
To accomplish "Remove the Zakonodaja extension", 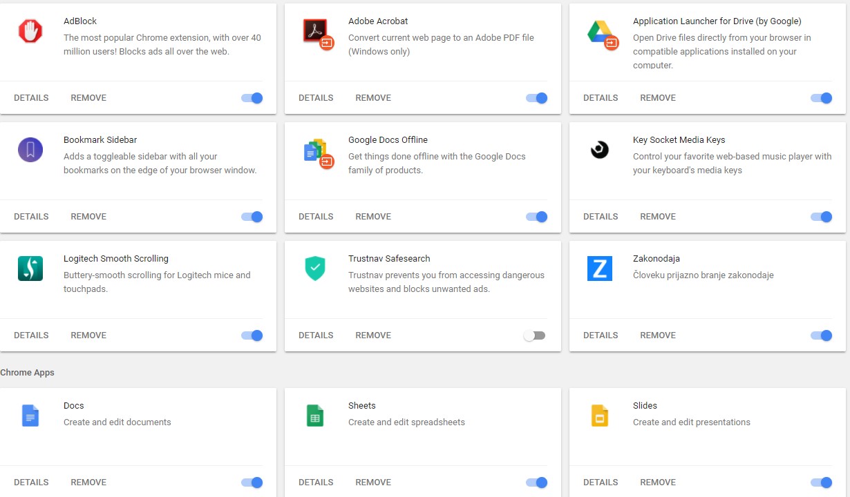I will point(658,335).
